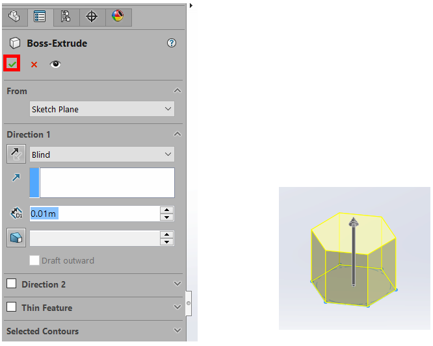Open the Sketch Plane dropdown
The height and width of the screenshot is (346, 433).
click(102, 109)
